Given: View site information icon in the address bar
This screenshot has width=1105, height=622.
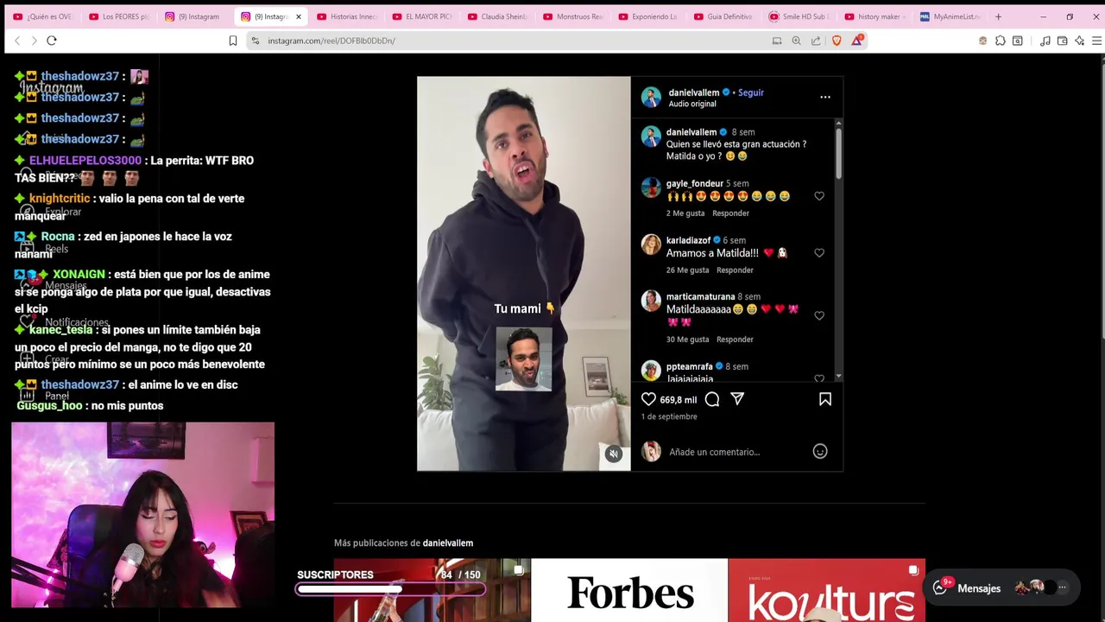Looking at the screenshot, I should click(255, 41).
